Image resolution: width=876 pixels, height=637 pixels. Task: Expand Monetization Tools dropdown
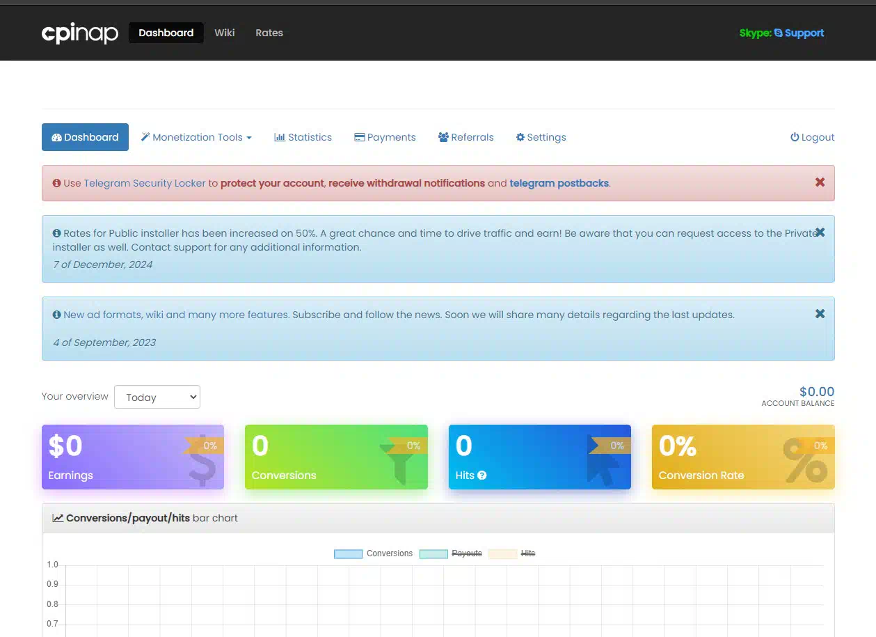[x=197, y=137]
